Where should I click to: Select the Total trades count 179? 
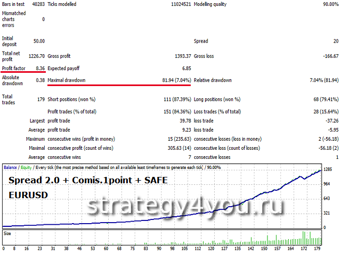pyautogui.click(x=40, y=99)
